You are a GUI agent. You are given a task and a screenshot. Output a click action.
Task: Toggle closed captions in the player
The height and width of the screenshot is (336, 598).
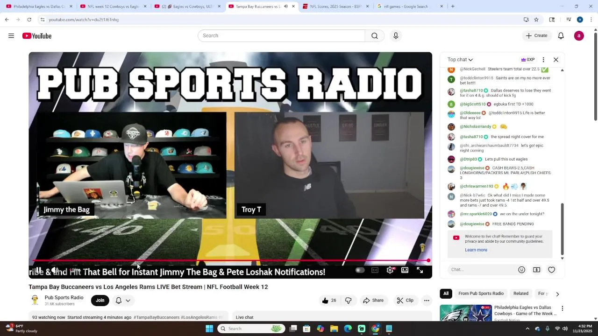(375, 270)
